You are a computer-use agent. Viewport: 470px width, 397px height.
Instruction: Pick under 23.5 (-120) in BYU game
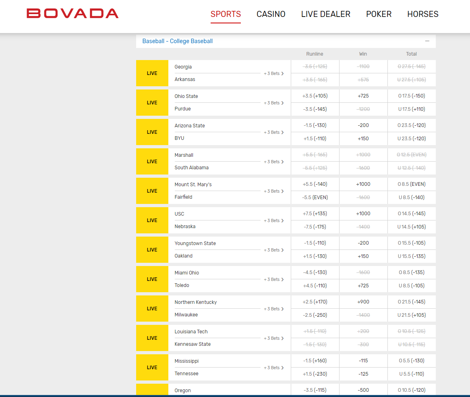tap(412, 139)
